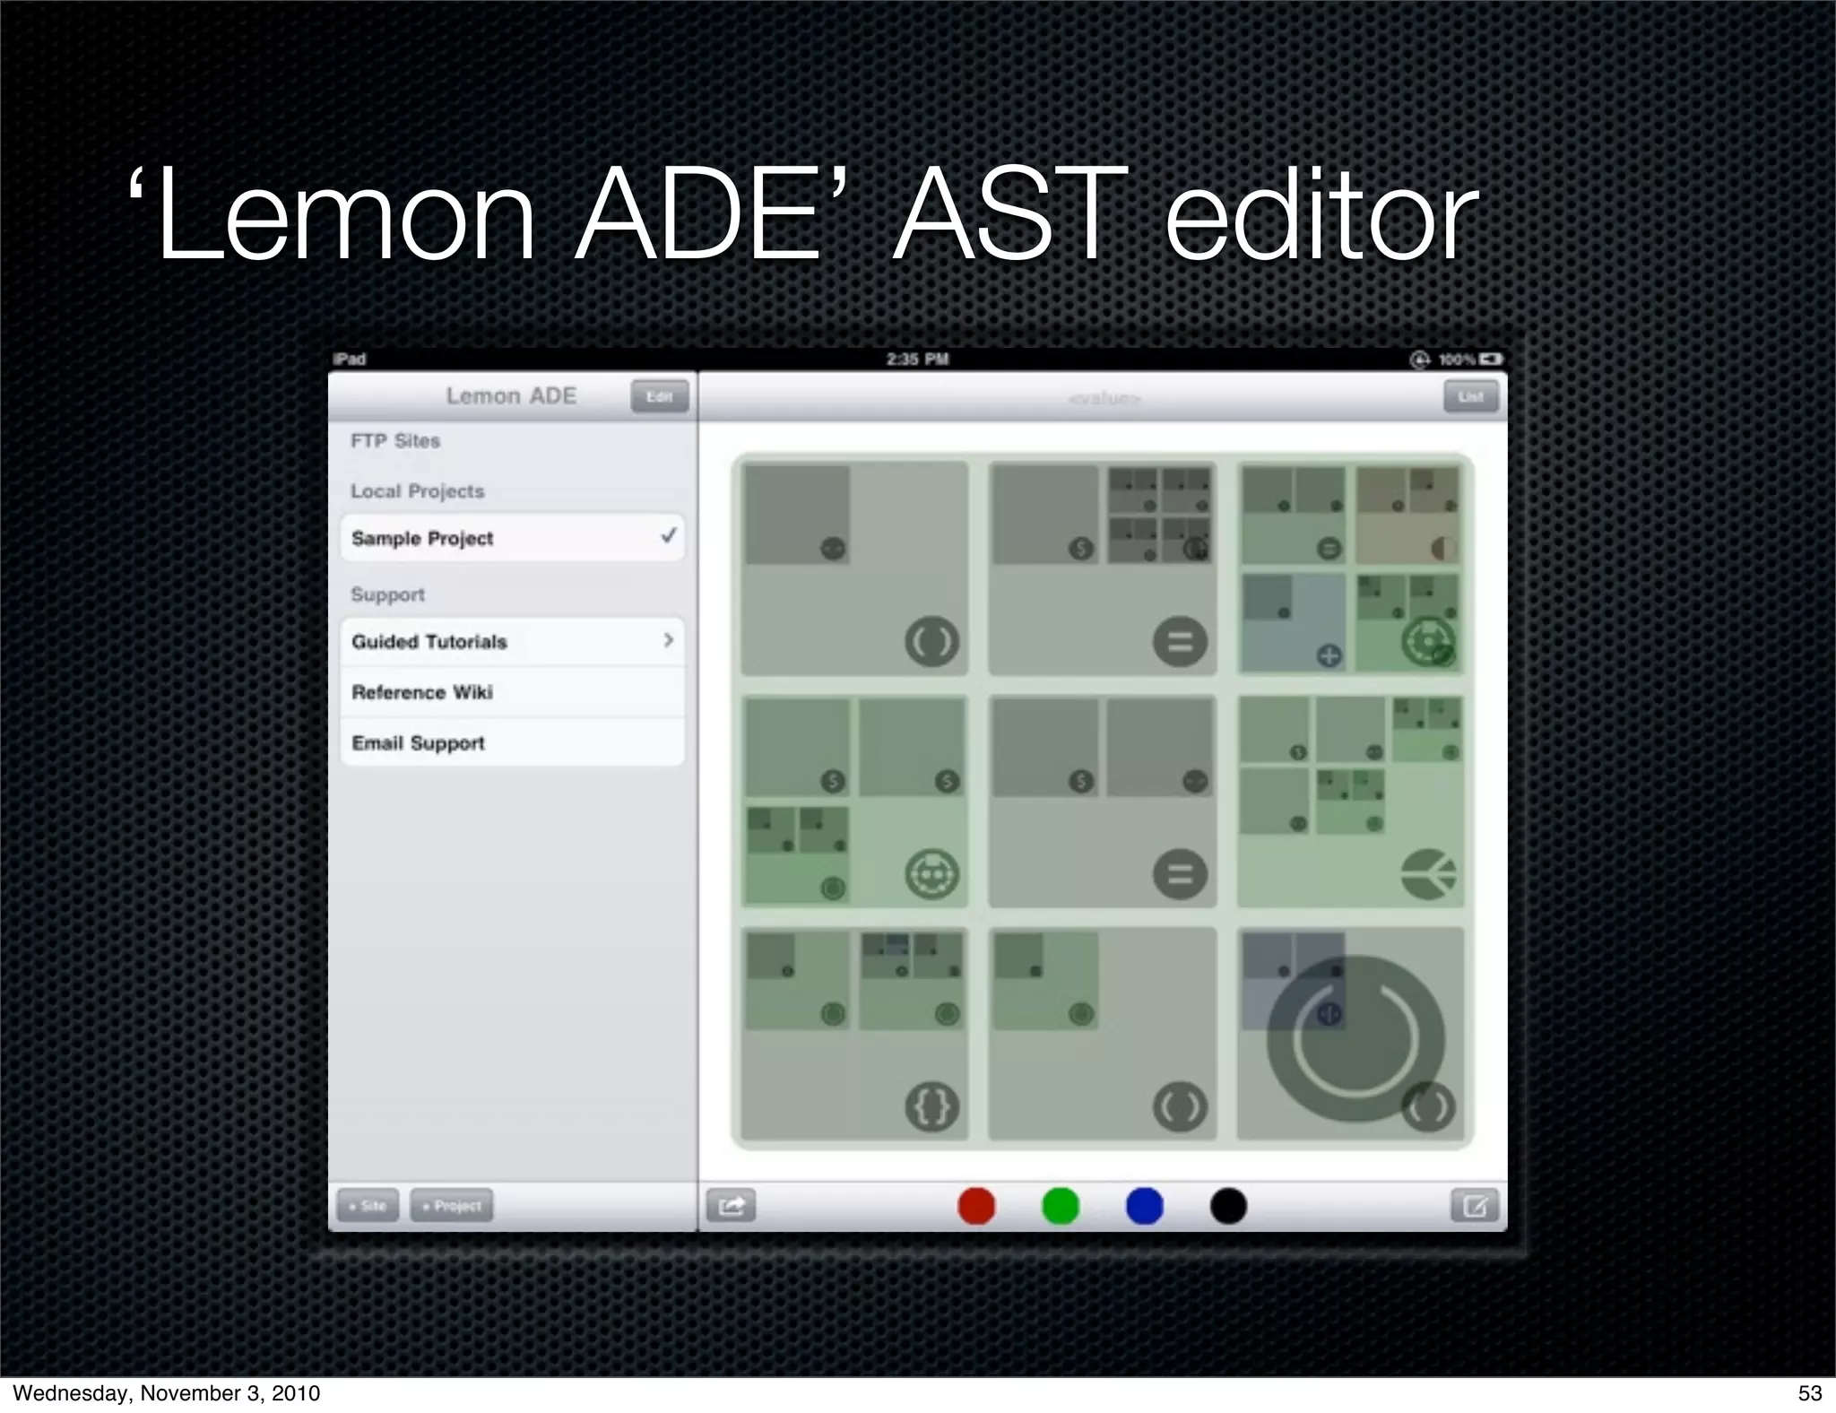The height and width of the screenshot is (1413, 1836).
Task: Tap the List button in the top right
Action: (1471, 396)
